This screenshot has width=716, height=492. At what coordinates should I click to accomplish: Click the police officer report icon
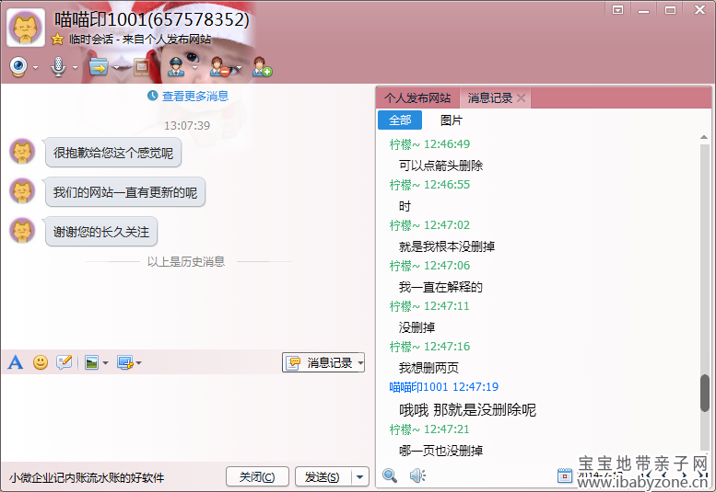click(176, 67)
